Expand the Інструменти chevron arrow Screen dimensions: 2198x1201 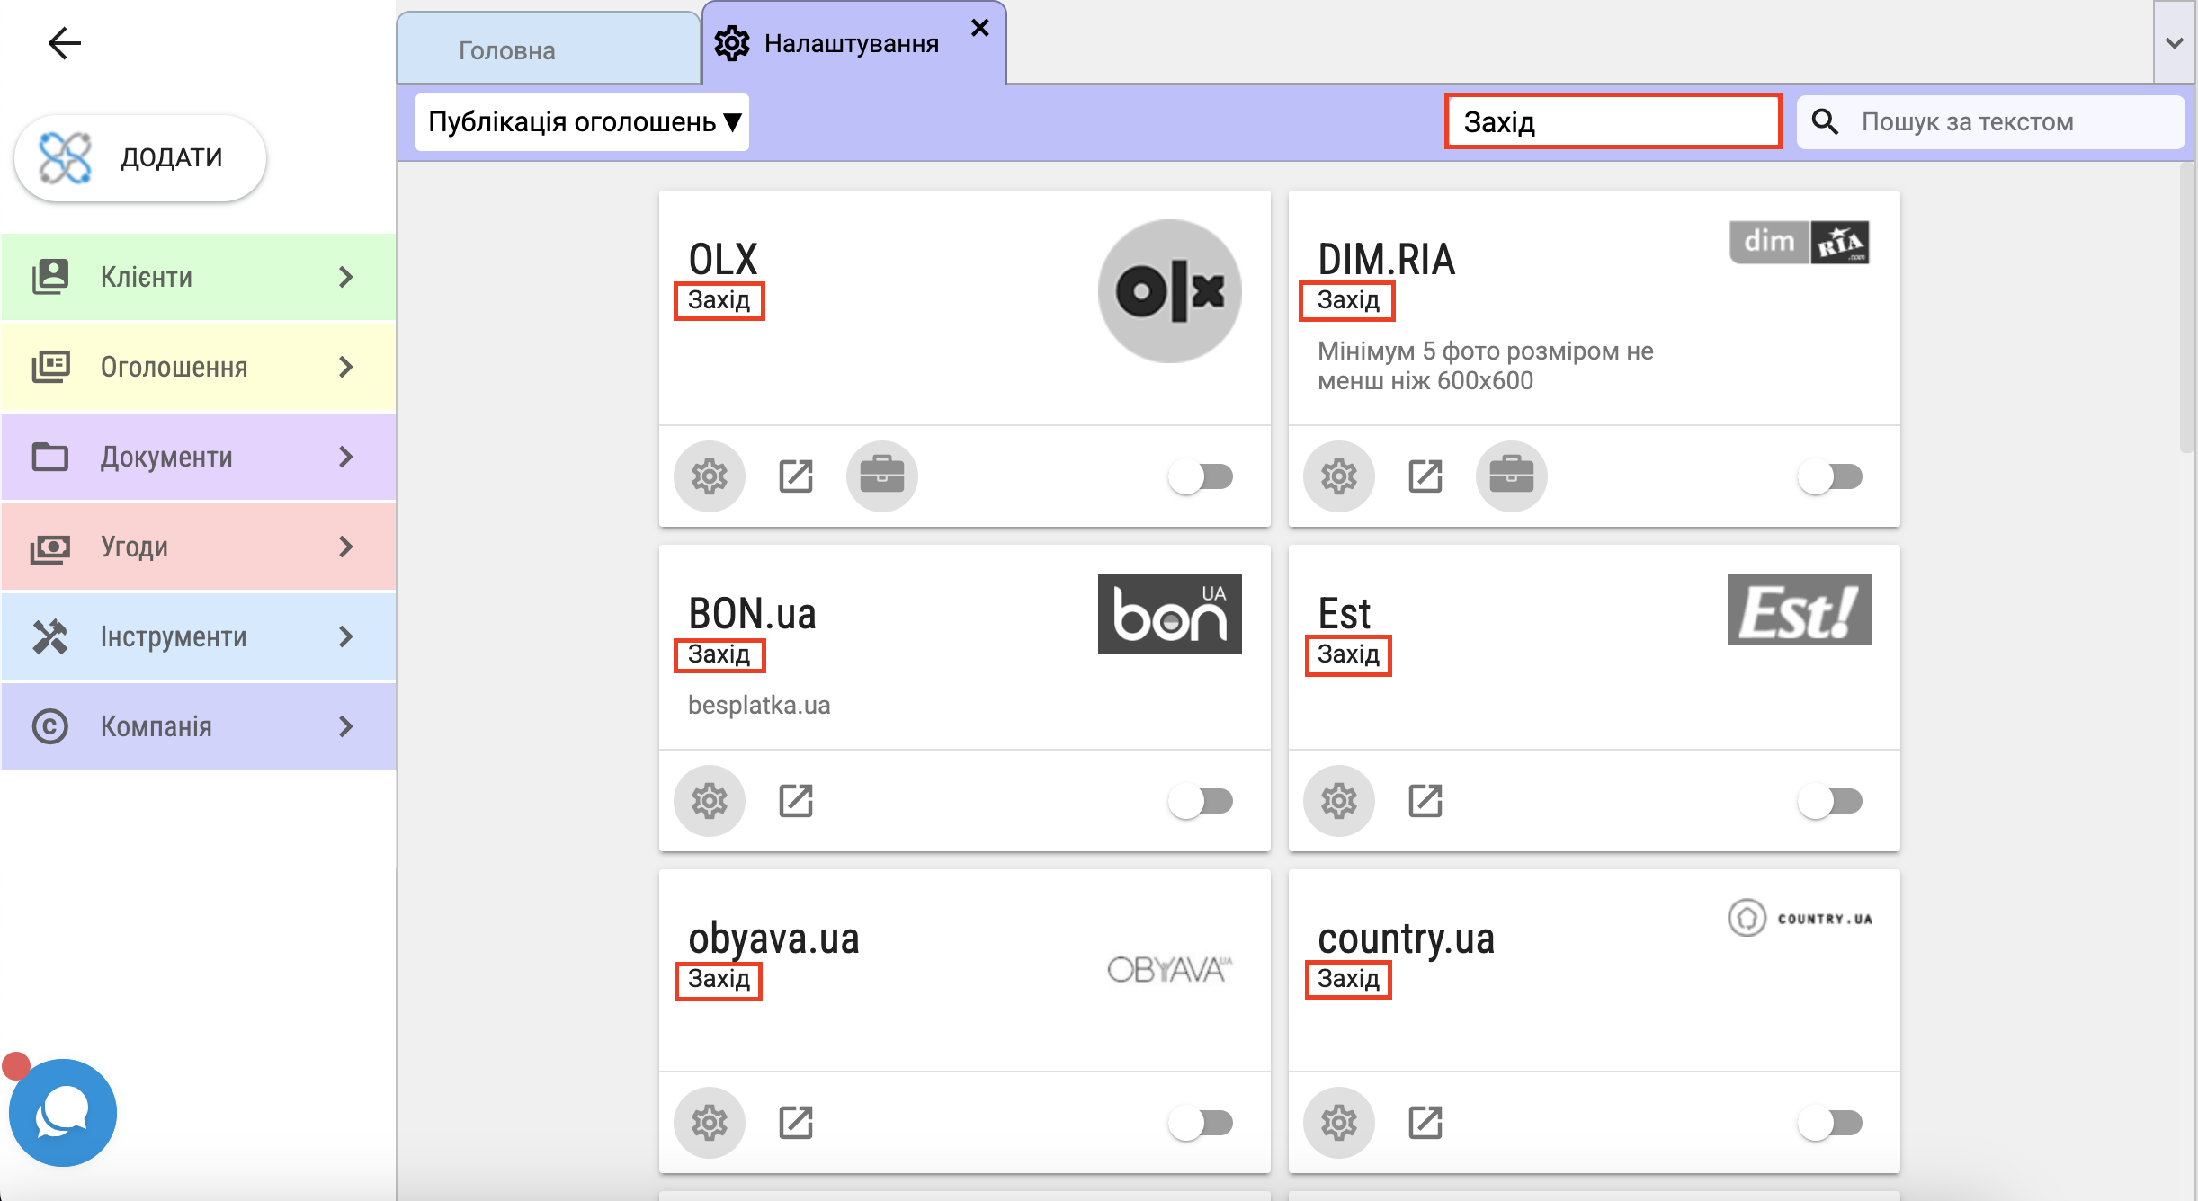point(346,636)
